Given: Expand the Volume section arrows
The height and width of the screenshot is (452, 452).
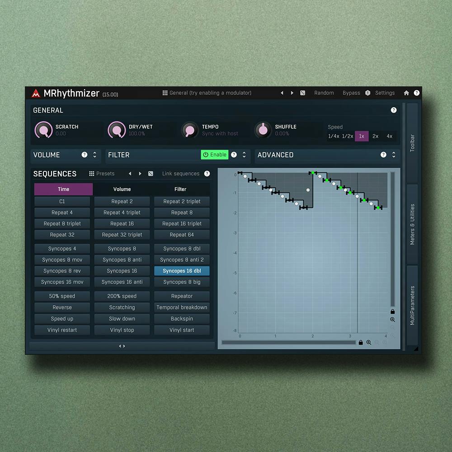Looking at the screenshot, I should click(95, 155).
